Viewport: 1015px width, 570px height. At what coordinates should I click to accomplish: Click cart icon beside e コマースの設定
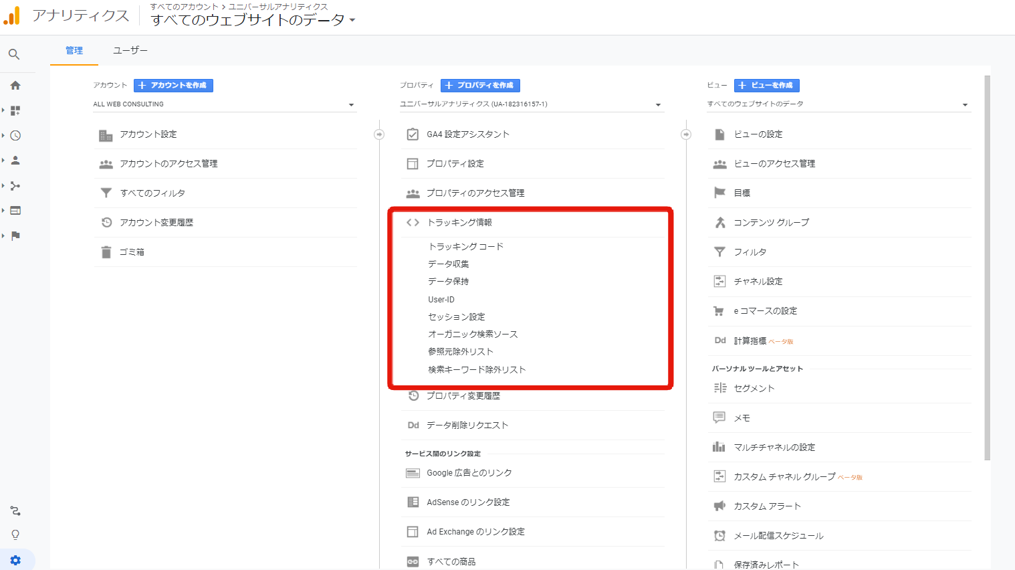[x=719, y=311]
